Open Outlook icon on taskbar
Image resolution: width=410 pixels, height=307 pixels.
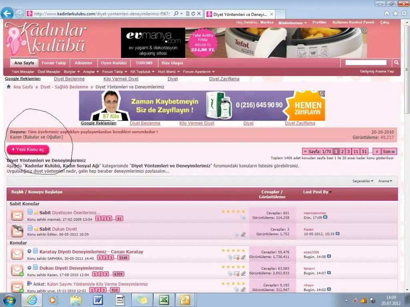click(x=185, y=300)
